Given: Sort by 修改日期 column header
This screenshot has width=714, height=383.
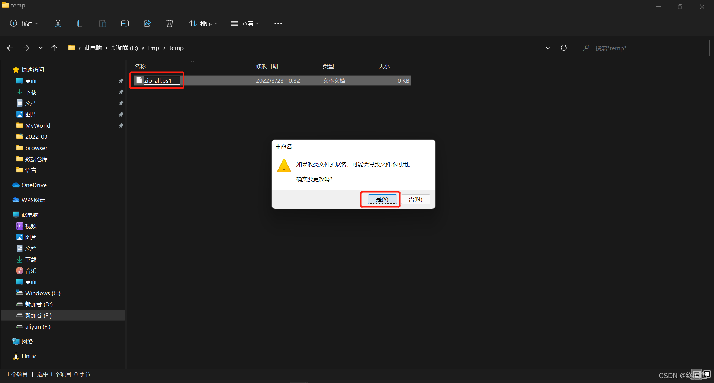Looking at the screenshot, I should click(x=267, y=67).
